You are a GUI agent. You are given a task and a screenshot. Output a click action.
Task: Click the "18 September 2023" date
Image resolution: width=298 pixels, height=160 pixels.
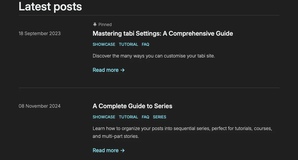click(x=40, y=34)
